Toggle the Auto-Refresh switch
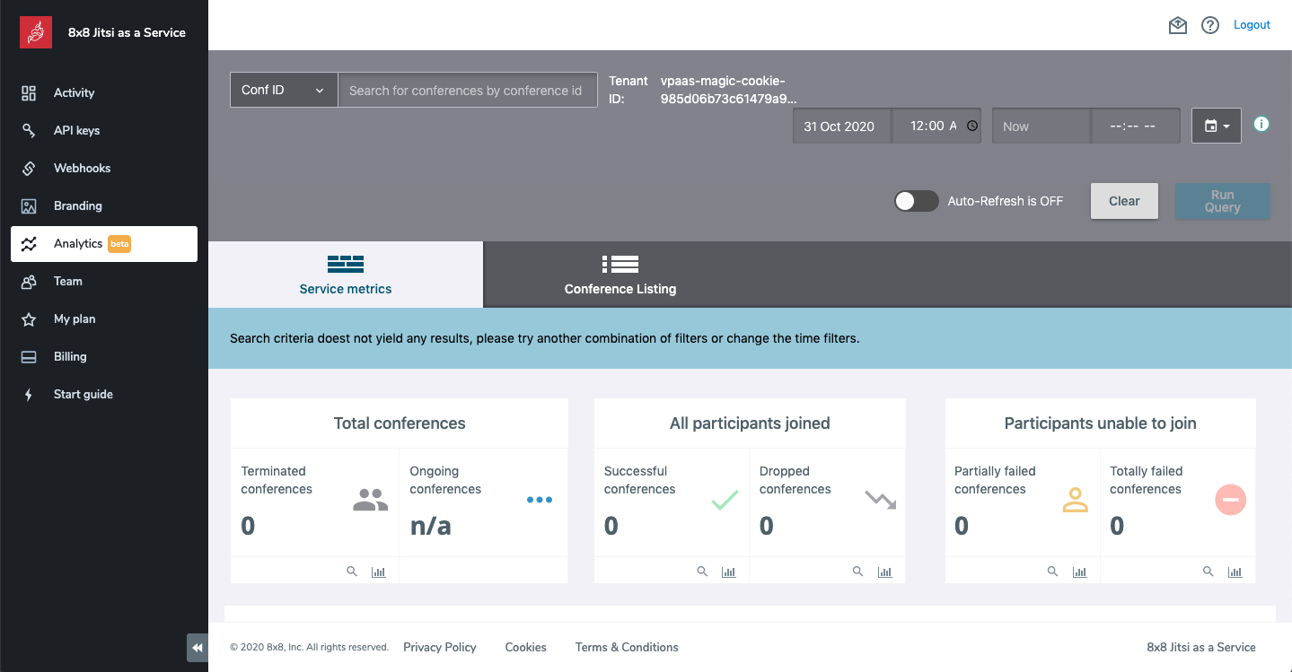This screenshot has width=1292, height=672. 917,201
